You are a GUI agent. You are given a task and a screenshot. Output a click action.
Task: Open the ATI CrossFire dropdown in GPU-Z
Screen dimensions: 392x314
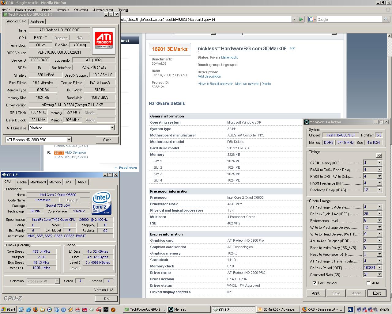(x=112, y=128)
